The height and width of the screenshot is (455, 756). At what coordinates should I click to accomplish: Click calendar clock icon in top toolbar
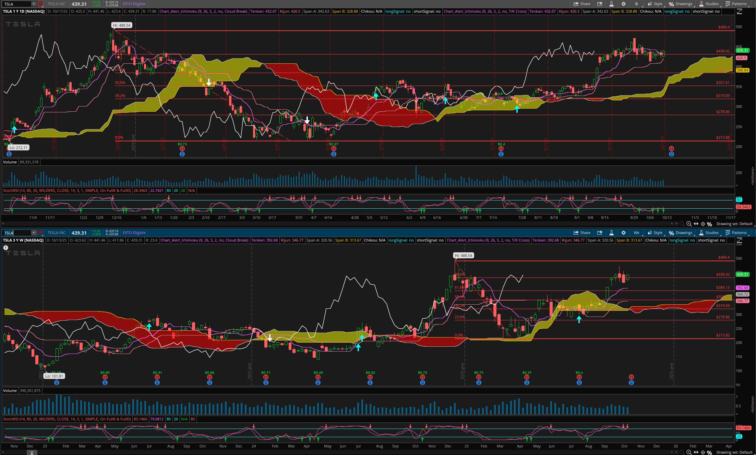[x=600, y=4]
